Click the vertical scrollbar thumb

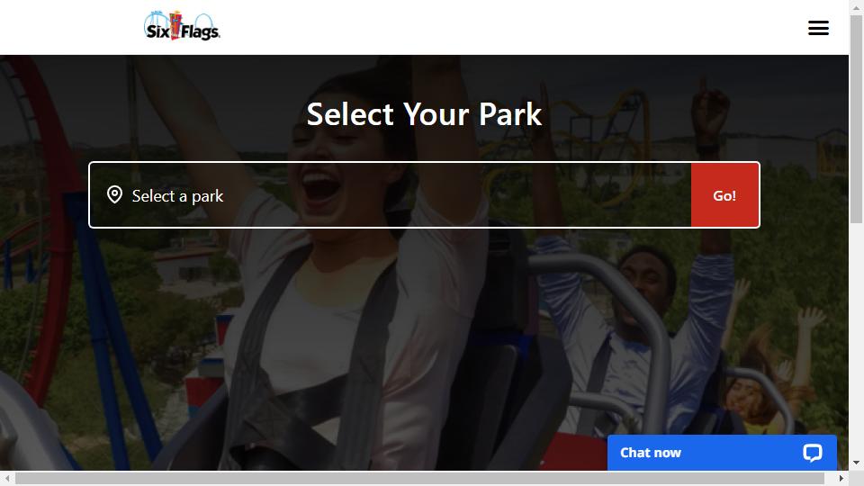(856, 119)
